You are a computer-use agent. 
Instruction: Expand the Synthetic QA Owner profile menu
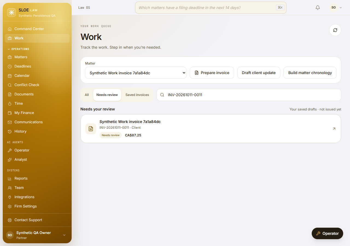37,235
